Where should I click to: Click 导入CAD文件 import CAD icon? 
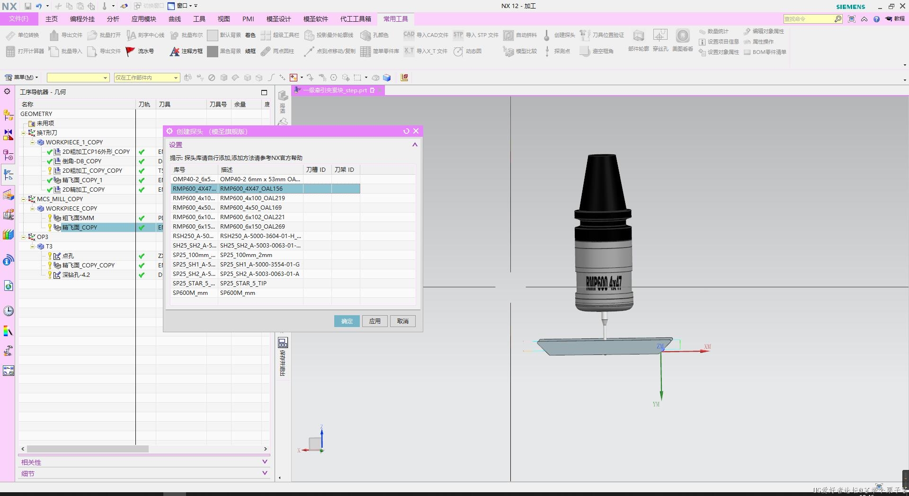[x=409, y=35]
